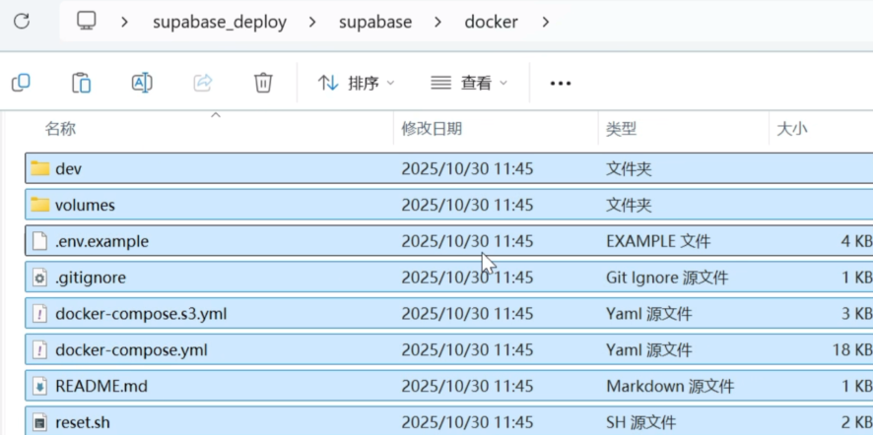Image resolution: width=873 pixels, height=435 pixels.
Task: Click the Git Ignore 源文件 type cell
Action: [667, 278]
